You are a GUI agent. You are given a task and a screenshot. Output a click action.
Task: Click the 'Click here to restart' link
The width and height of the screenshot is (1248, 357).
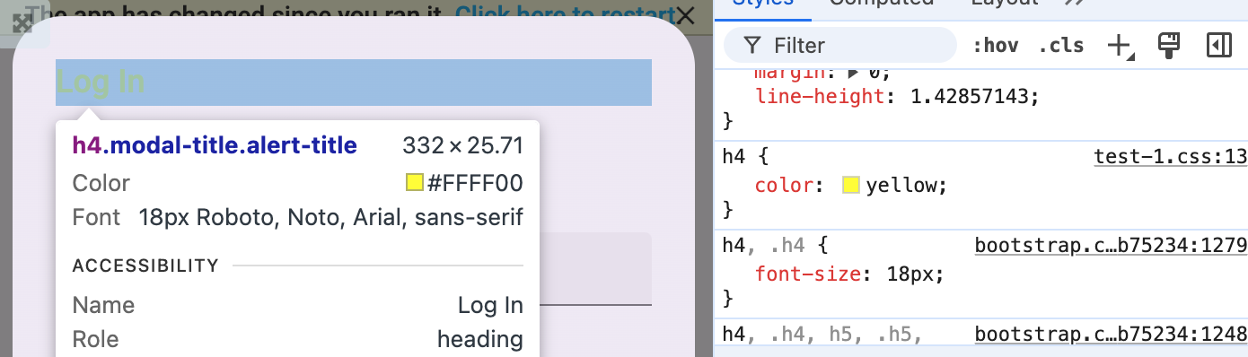(565, 14)
